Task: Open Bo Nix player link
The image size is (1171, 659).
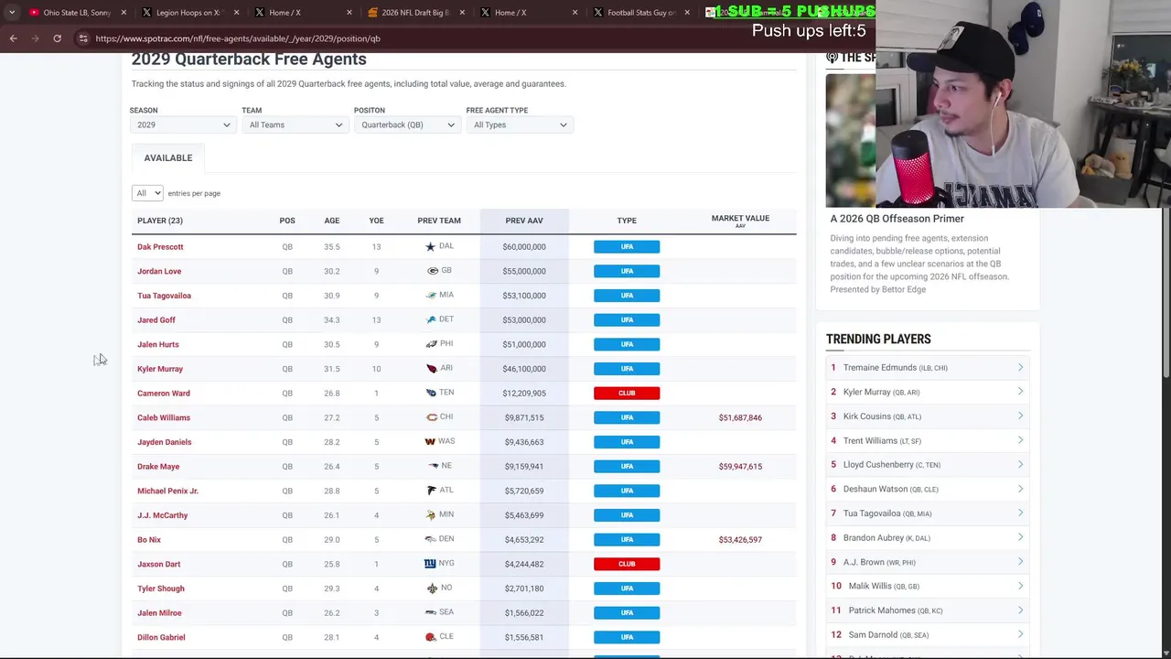Action: coord(149,540)
